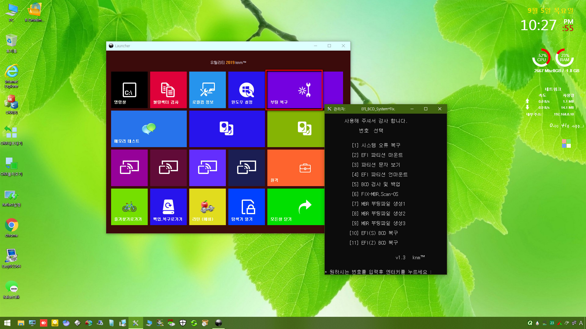The width and height of the screenshot is (586, 329).
Task: Open the Reflect실행 desktop icon
Action: pyautogui.click(x=11, y=198)
